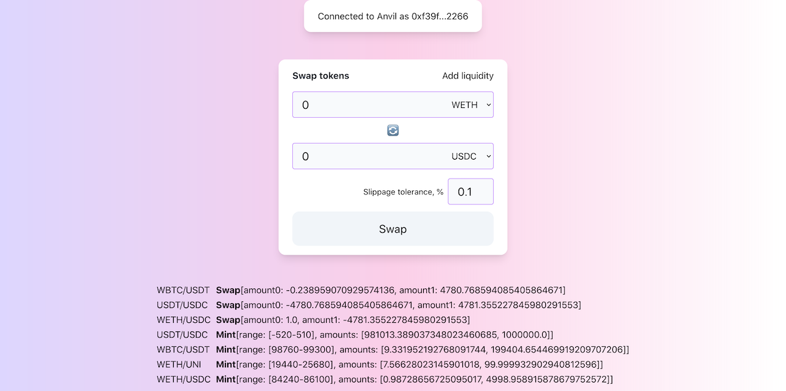The width and height of the screenshot is (786, 391).
Task: Open the WETH token dropdown
Action: [471, 105]
